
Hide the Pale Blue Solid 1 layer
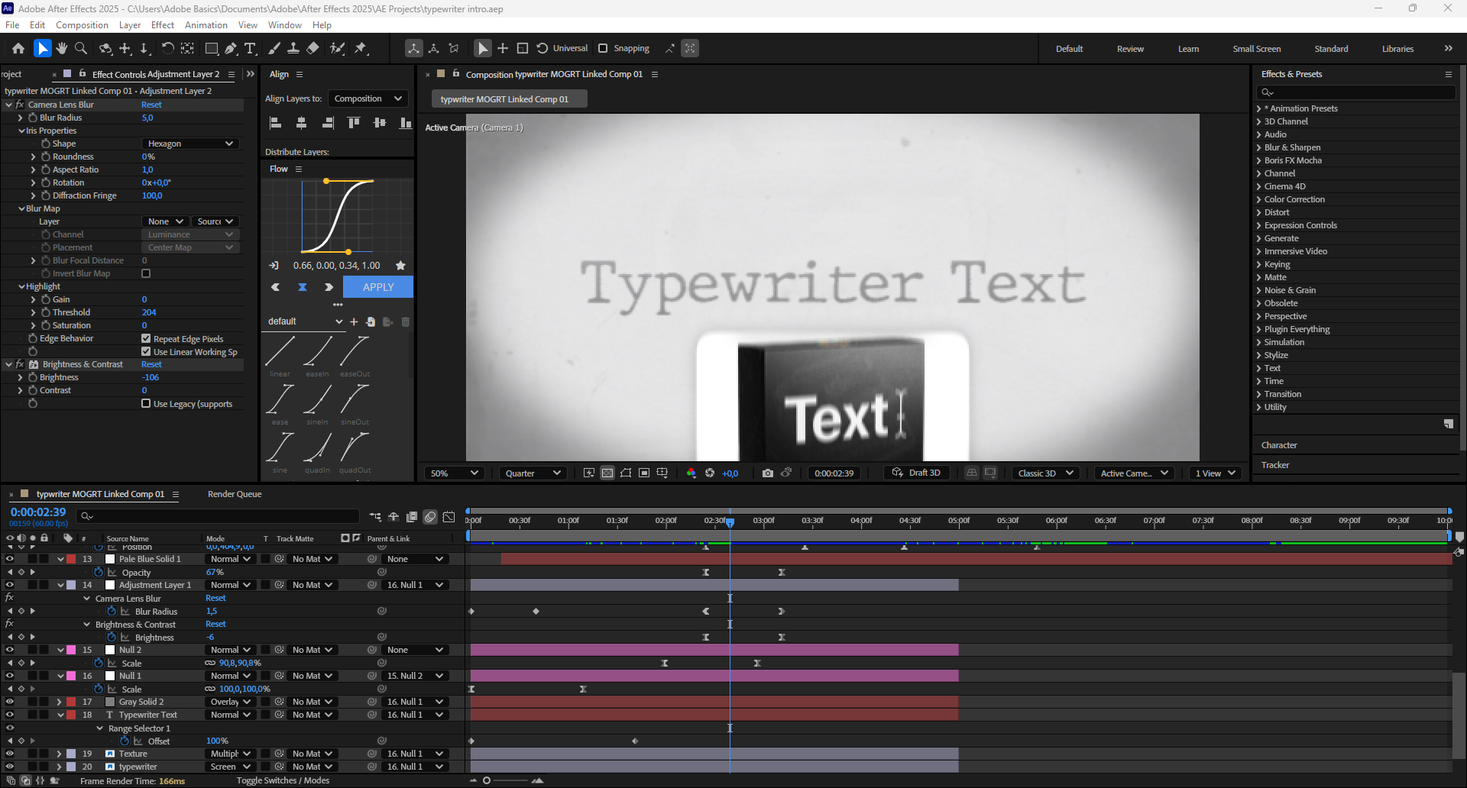point(9,559)
